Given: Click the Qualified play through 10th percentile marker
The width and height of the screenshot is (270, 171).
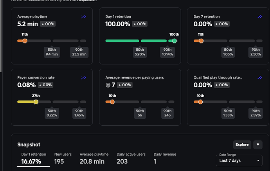Looking at the screenshot, I should [200, 102].
